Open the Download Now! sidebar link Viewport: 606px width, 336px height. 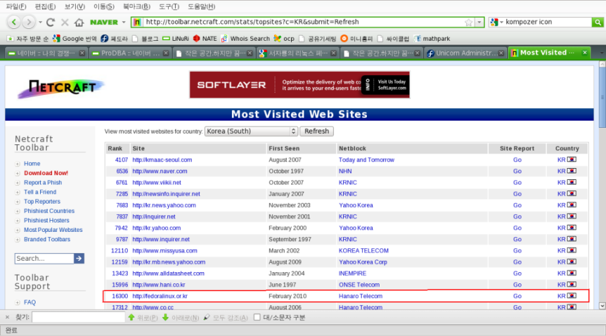[x=46, y=173]
